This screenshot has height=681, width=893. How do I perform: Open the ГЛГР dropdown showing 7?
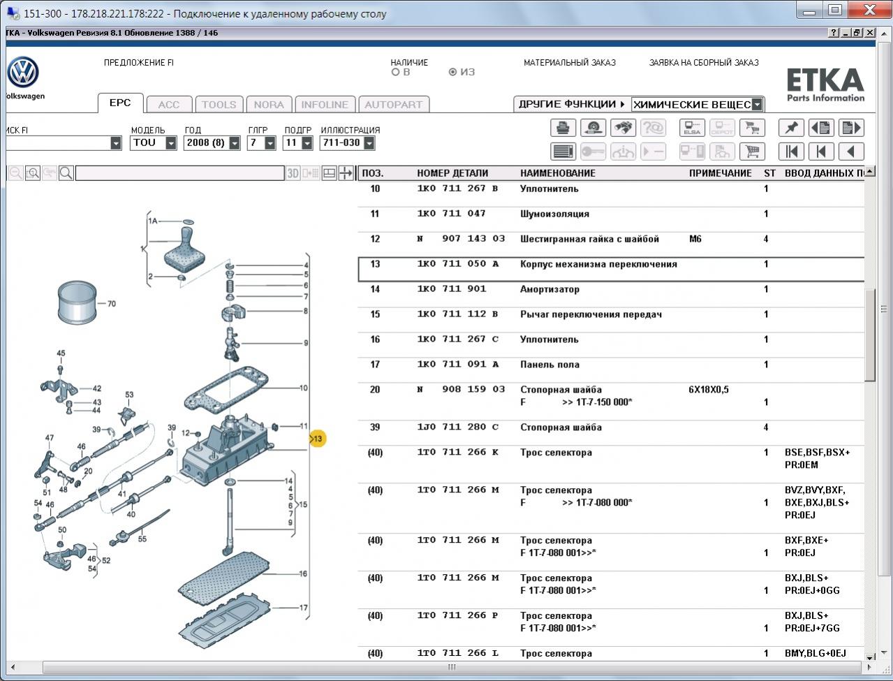click(x=270, y=143)
